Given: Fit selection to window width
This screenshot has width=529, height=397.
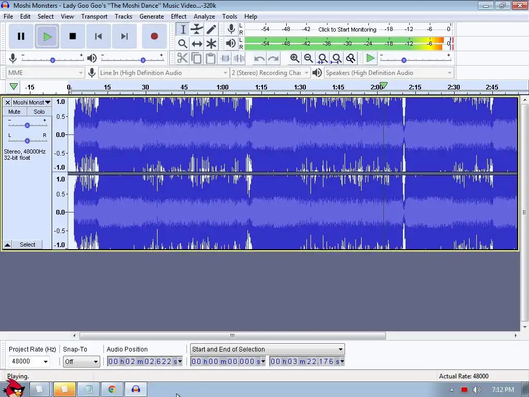Looking at the screenshot, I should pyautogui.click(x=322, y=58).
